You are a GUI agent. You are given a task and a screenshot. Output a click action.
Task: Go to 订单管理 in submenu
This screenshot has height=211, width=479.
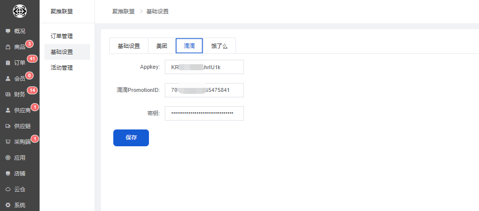click(x=62, y=36)
